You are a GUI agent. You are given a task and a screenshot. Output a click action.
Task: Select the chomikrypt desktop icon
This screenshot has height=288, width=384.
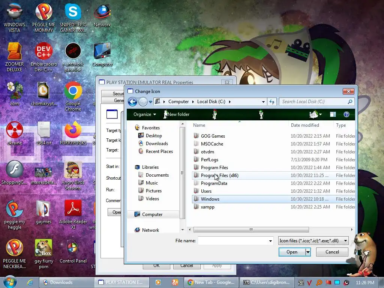click(x=43, y=94)
